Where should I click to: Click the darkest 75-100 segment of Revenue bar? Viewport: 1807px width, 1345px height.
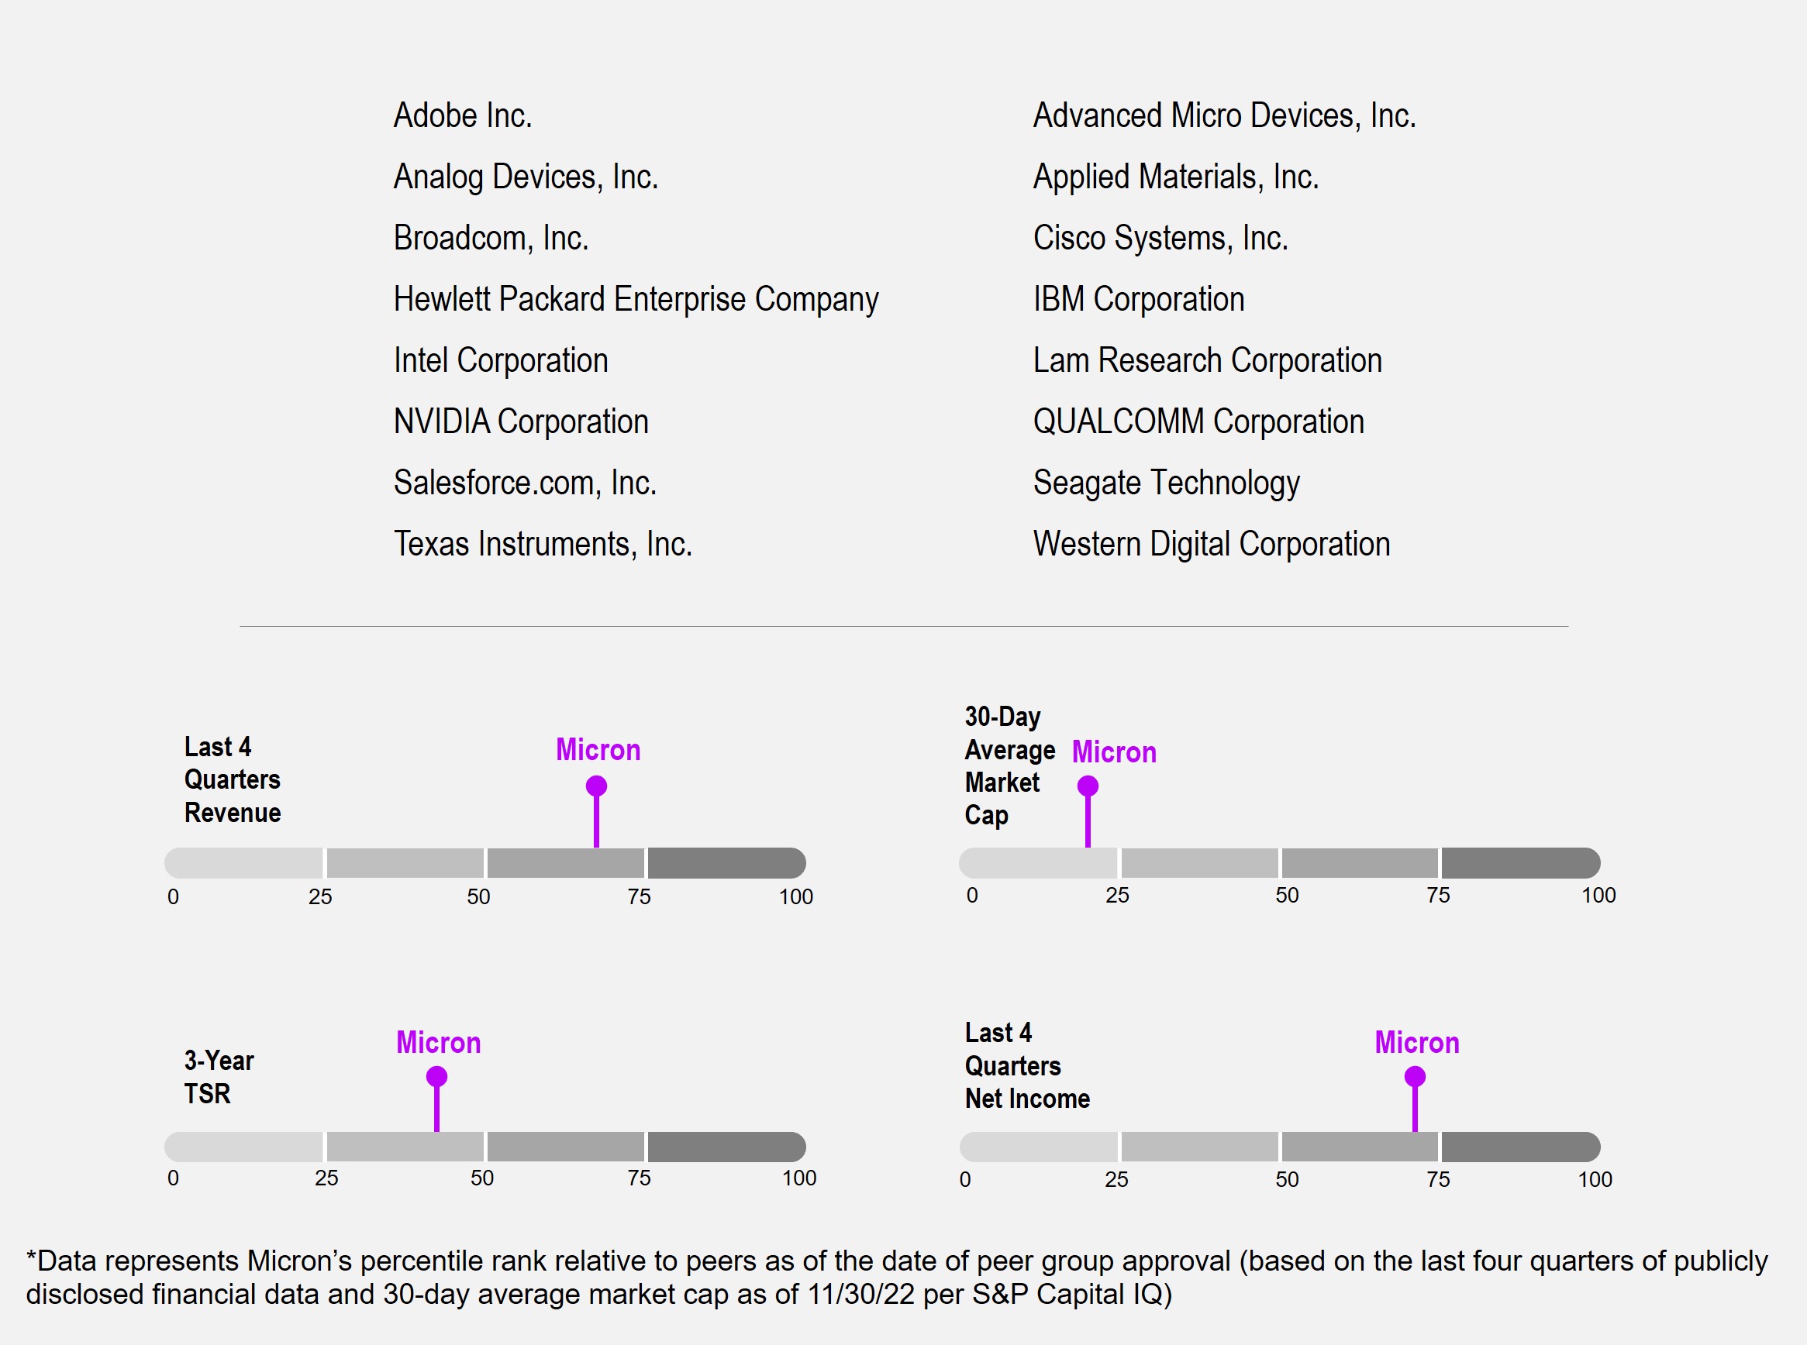pyautogui.click(x=725, y=863)
